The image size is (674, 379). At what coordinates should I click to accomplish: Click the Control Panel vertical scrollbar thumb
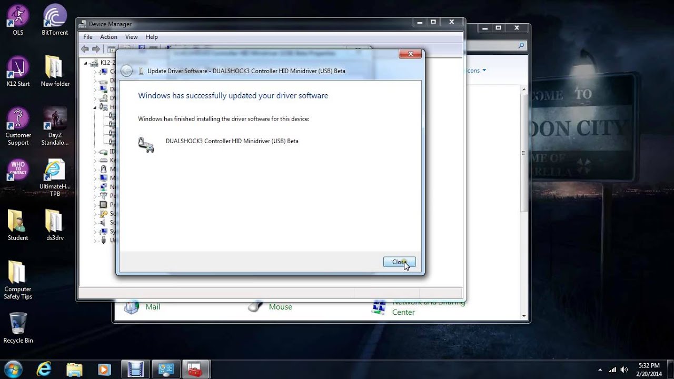(523, 153)
